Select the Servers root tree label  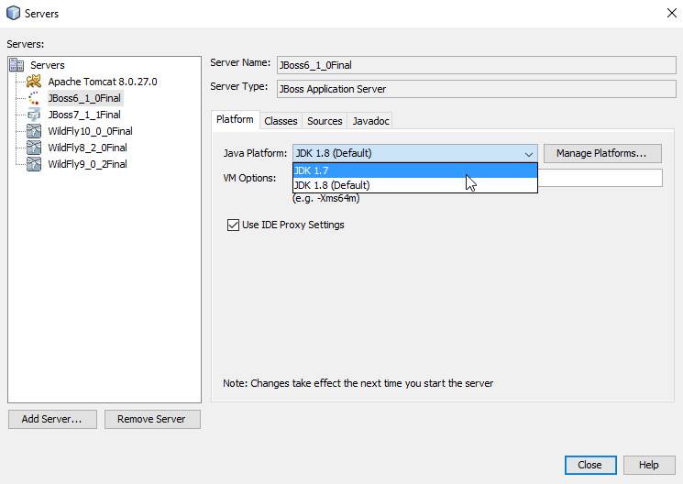48,65
